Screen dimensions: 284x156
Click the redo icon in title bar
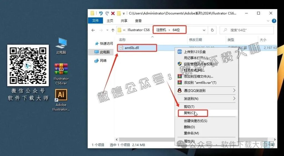(x=107, y=13)
